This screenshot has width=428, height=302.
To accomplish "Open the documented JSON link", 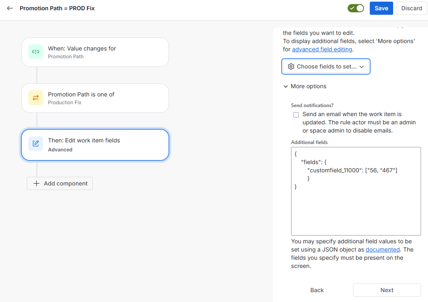I will pos(382,249).
